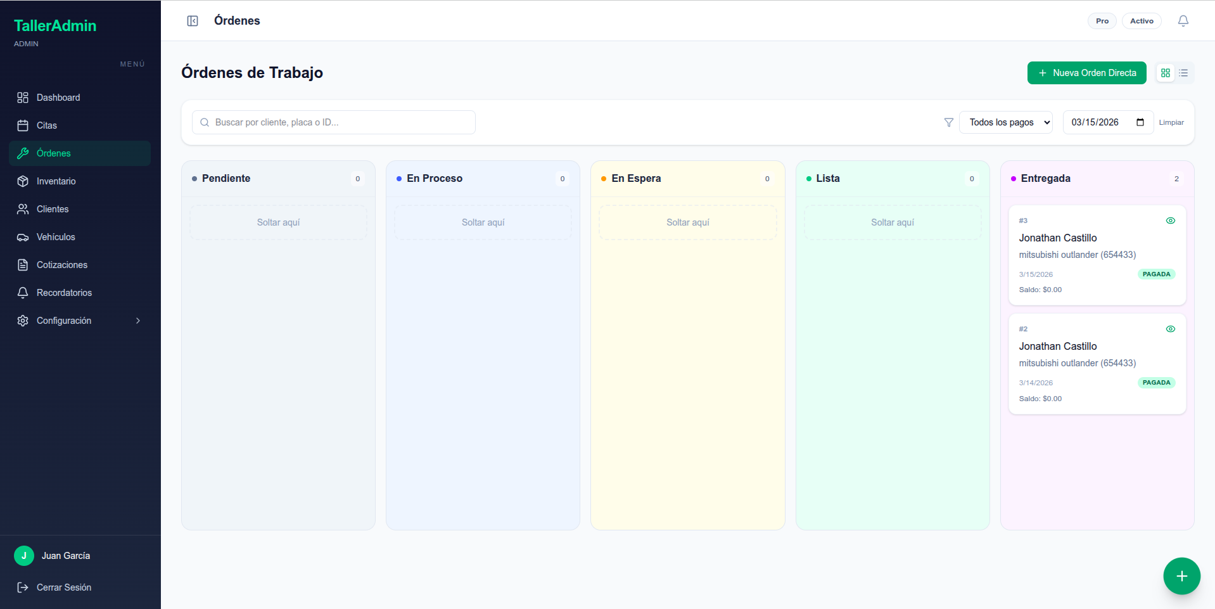The image size is (1215, 609).
Task: Switch to list view
Action: 1183,73
